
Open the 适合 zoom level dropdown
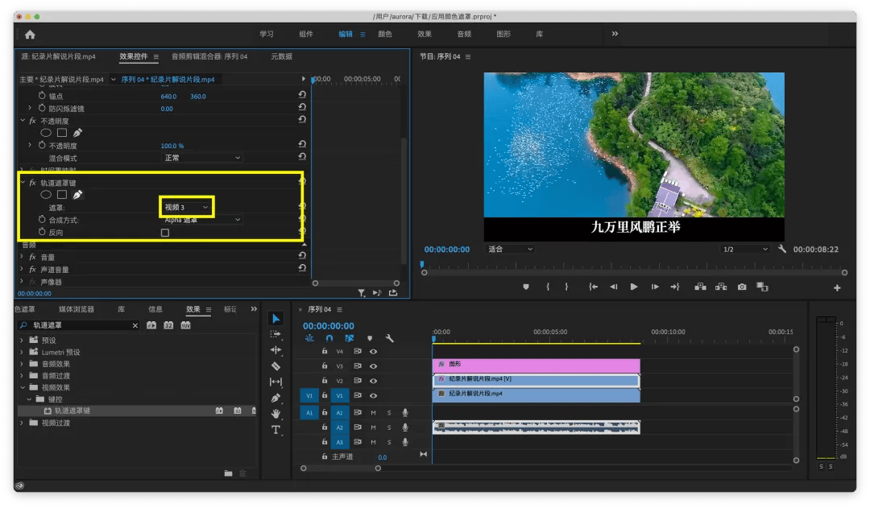(509, 250)
